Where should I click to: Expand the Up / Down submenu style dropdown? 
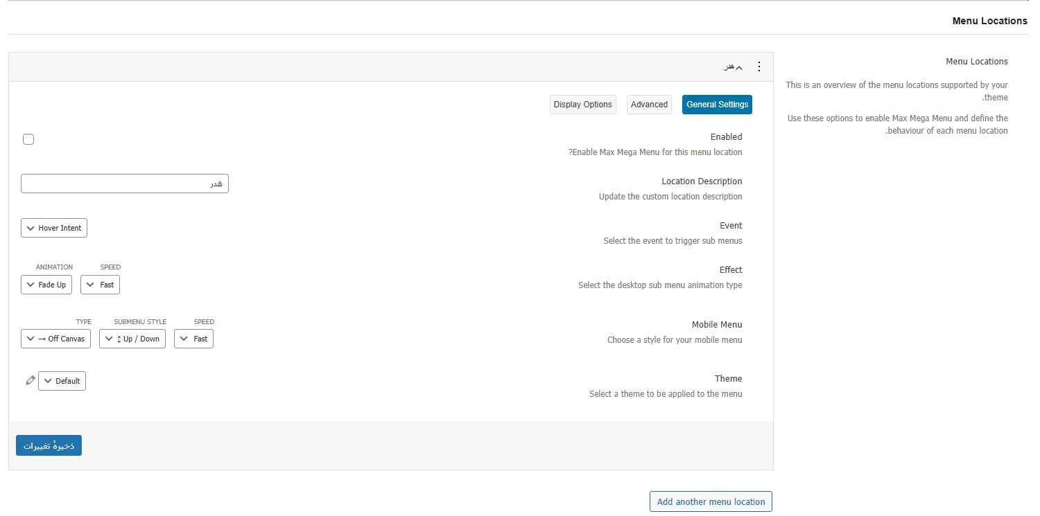click(132, 339)
